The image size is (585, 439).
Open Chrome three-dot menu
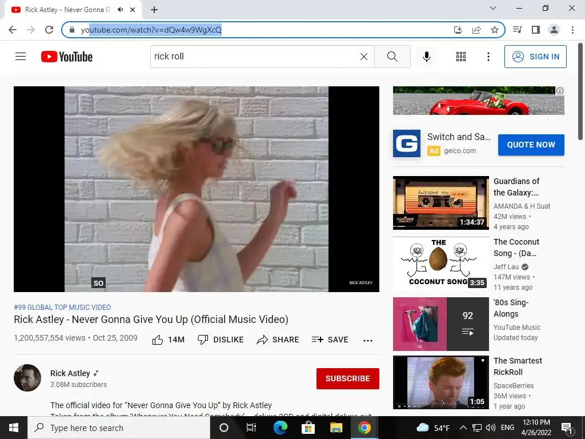click(572, 30)
